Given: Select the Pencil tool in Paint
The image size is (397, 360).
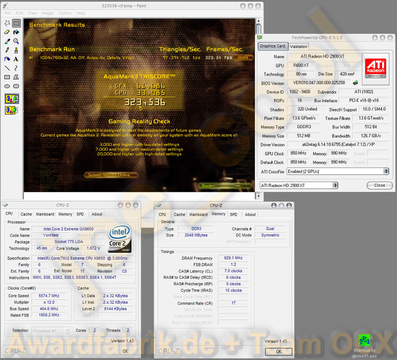Looking at the screenshot, I should [7, 50].
